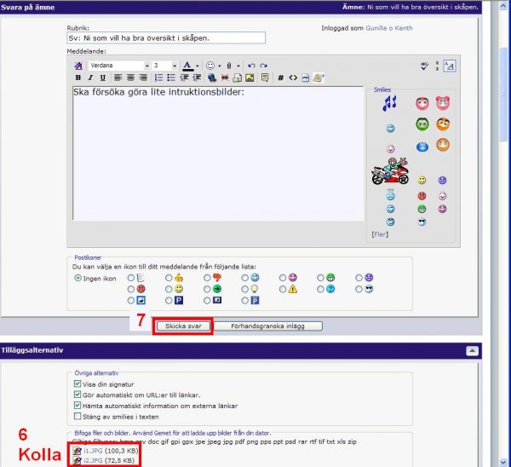Collapse the Tilläggsalternativ section
This screenshot has height=467, width=511.
click(471, 350)
